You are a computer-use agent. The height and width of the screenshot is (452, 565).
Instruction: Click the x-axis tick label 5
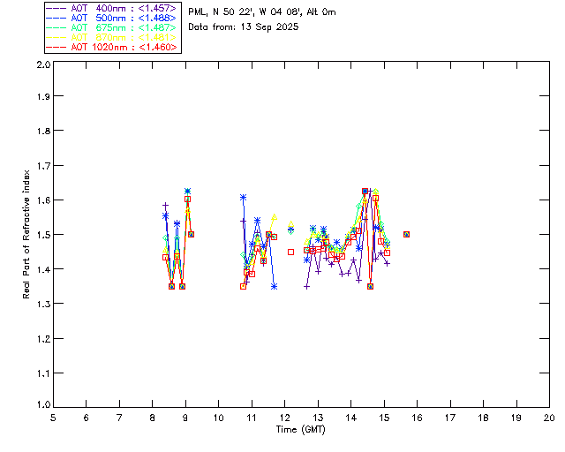53,418
